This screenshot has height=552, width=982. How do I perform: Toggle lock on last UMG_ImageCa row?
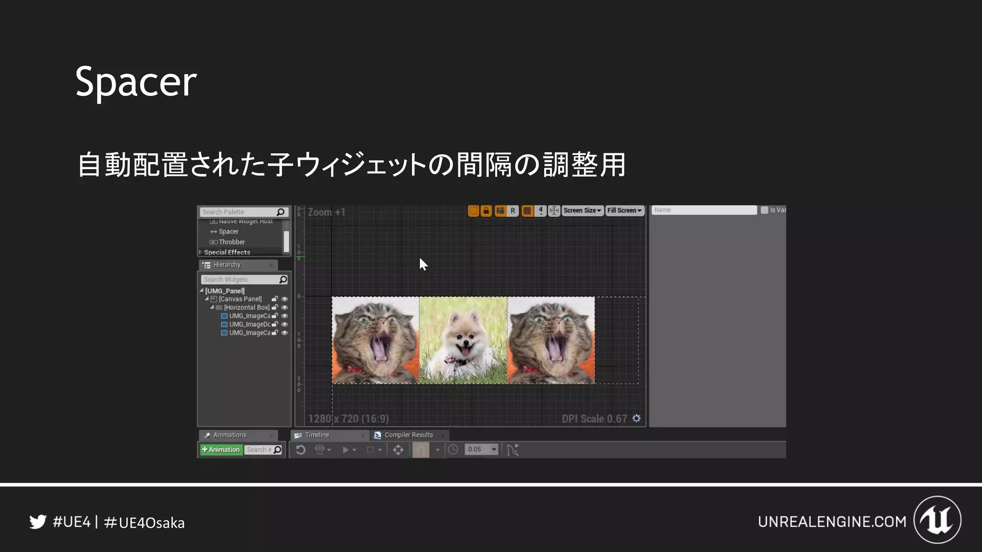[275, 333]
